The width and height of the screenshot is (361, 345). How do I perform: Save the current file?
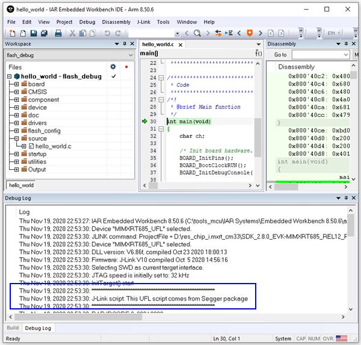pos(34,34)
